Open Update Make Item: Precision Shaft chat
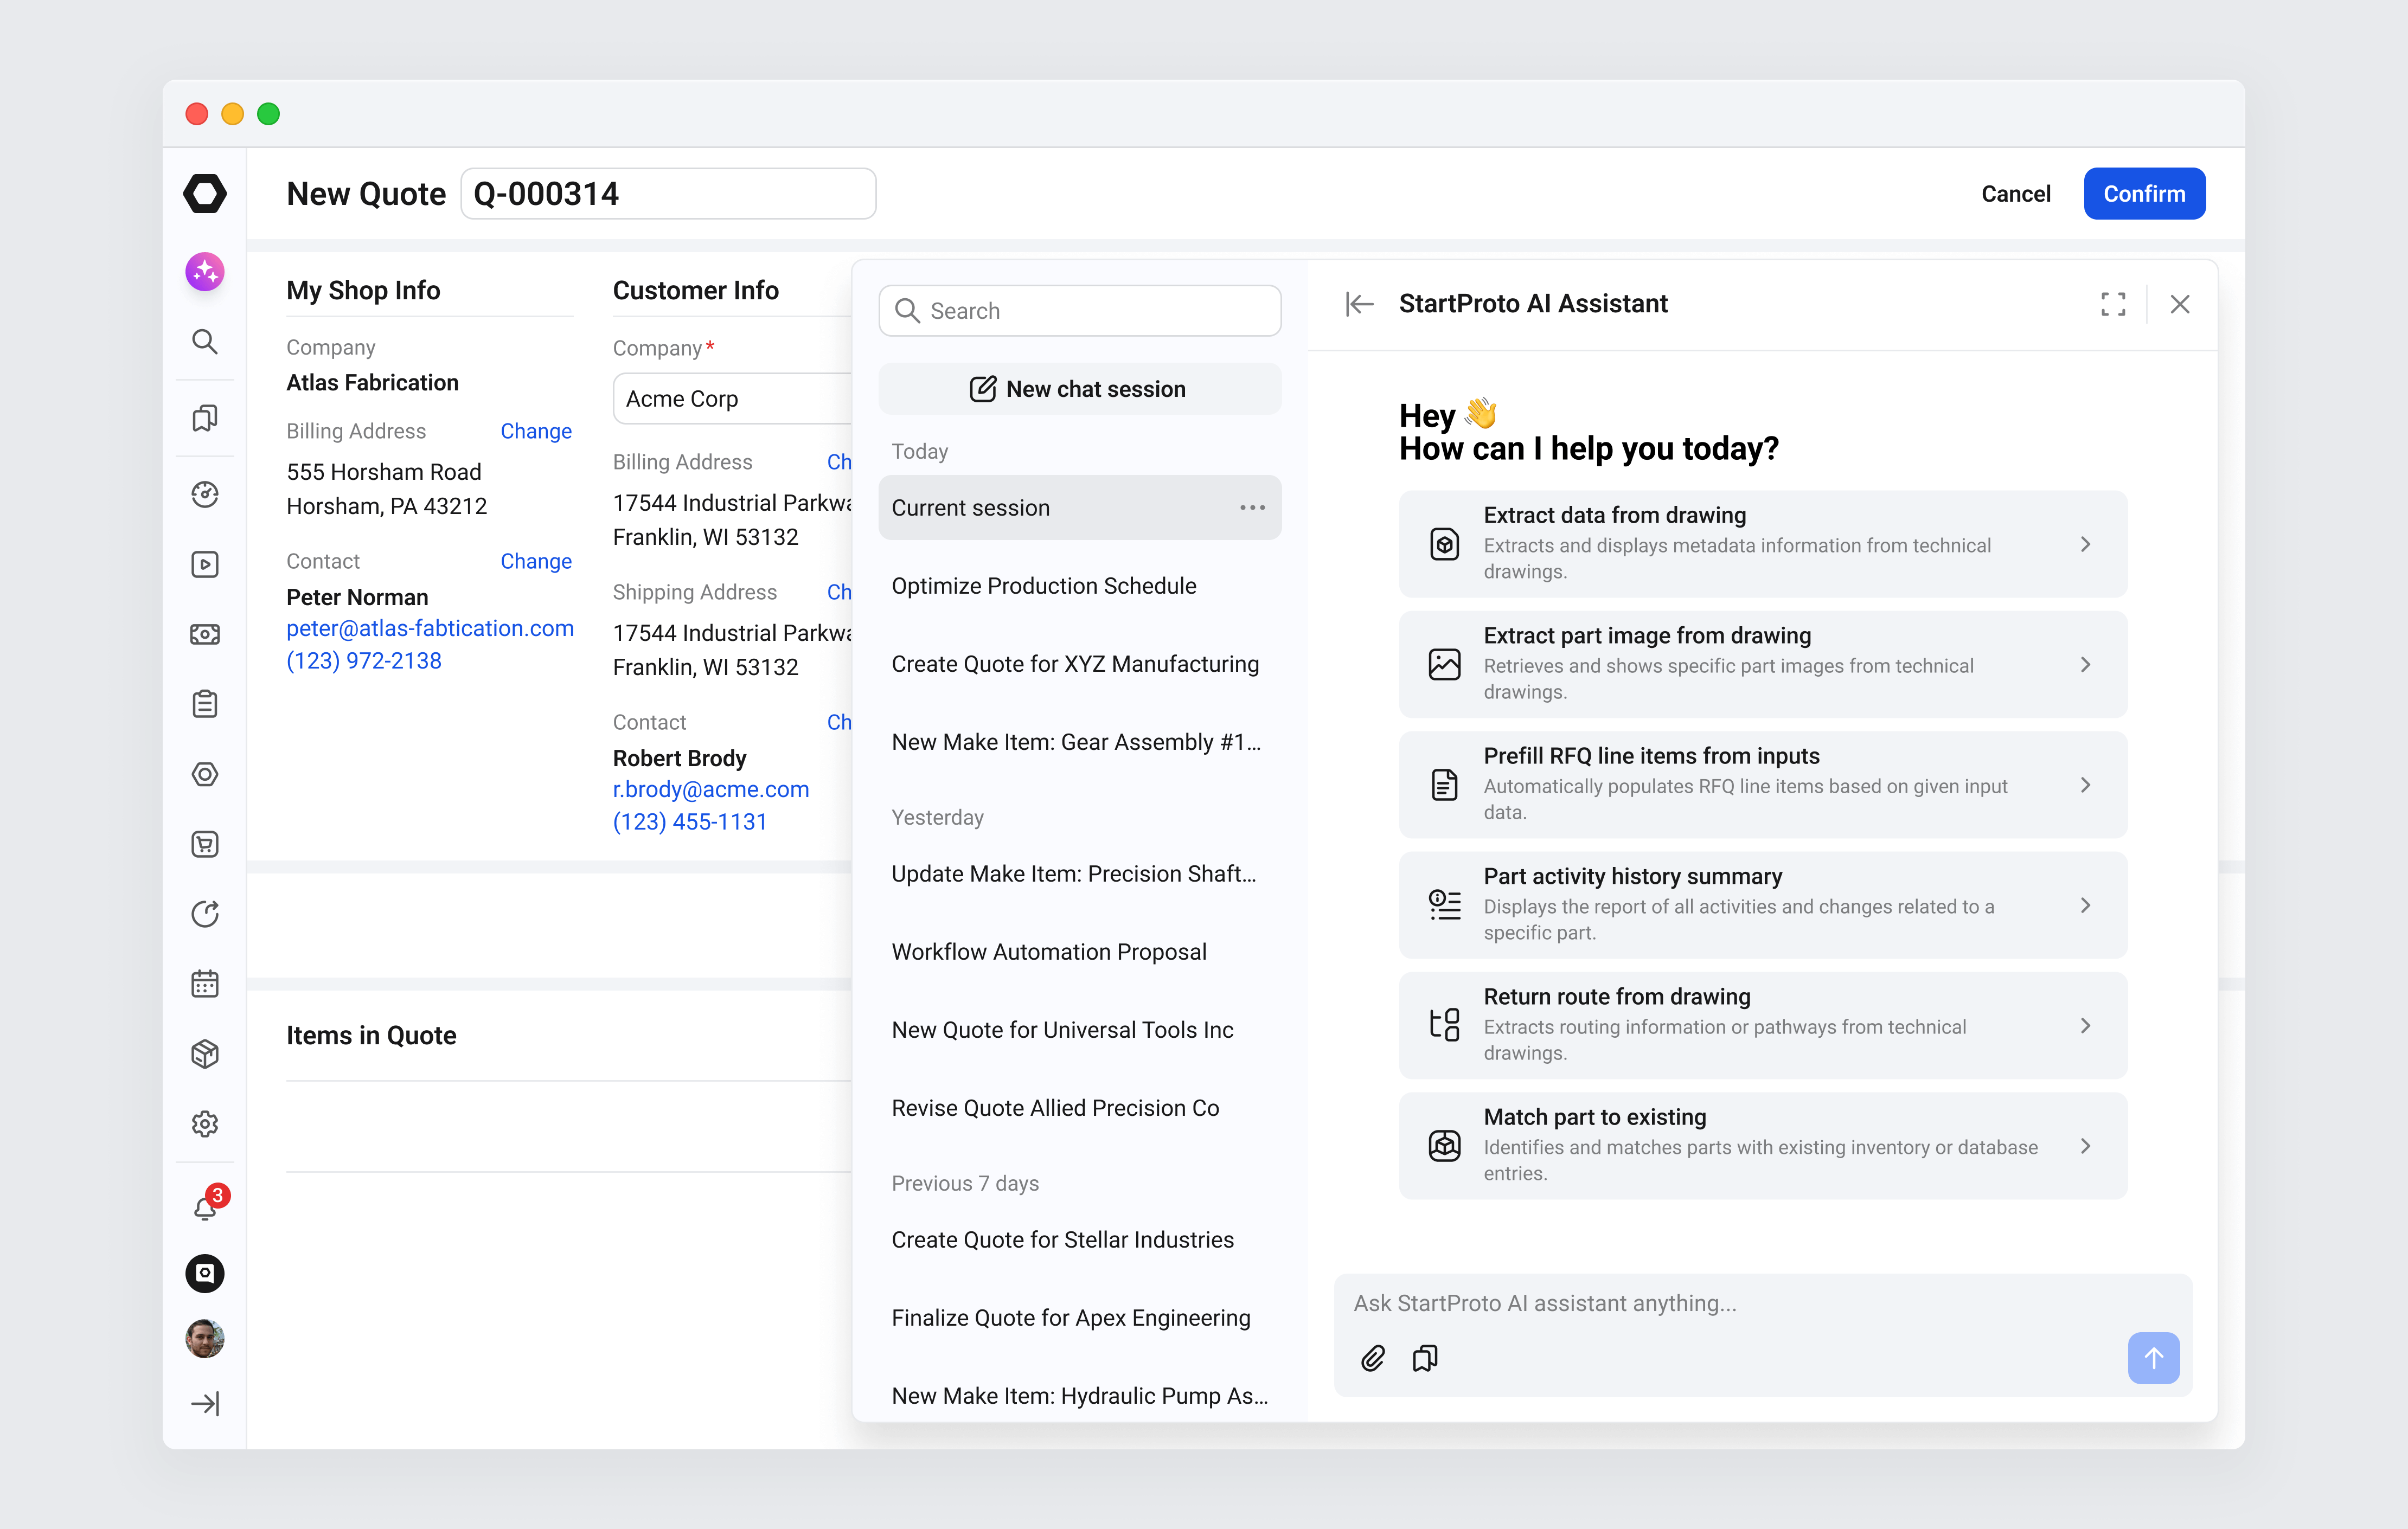This screenshot has width=2408, height=1529. tap(1079, 874)
